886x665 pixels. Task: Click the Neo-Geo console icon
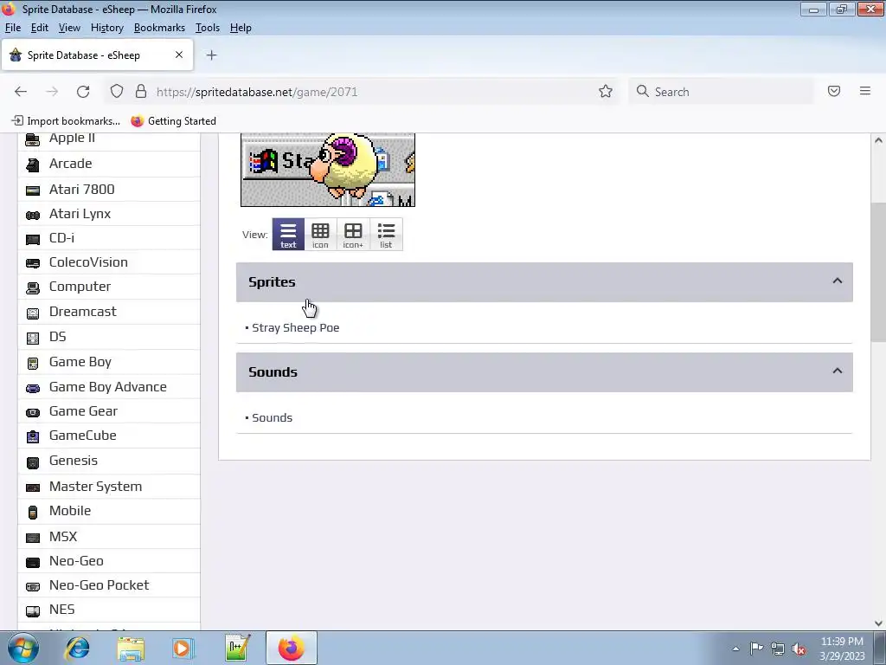[33, 562]
